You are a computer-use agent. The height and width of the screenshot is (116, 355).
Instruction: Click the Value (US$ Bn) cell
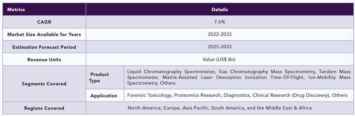point(219,59)
